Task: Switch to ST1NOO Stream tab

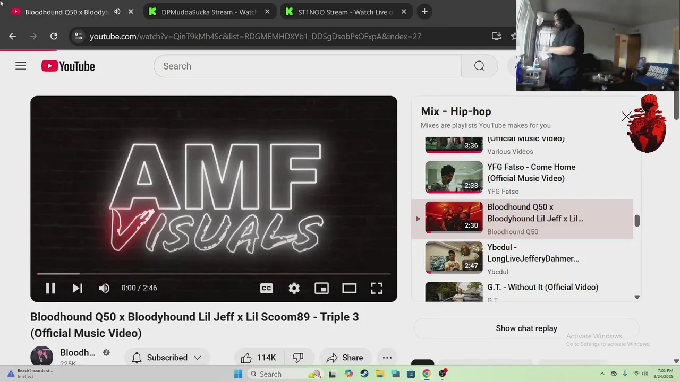Action: [346, 12]
